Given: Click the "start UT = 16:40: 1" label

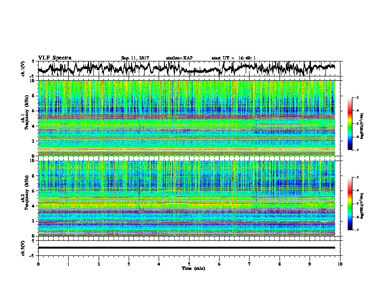Looking at the screenshot, I should pos(234,58).
